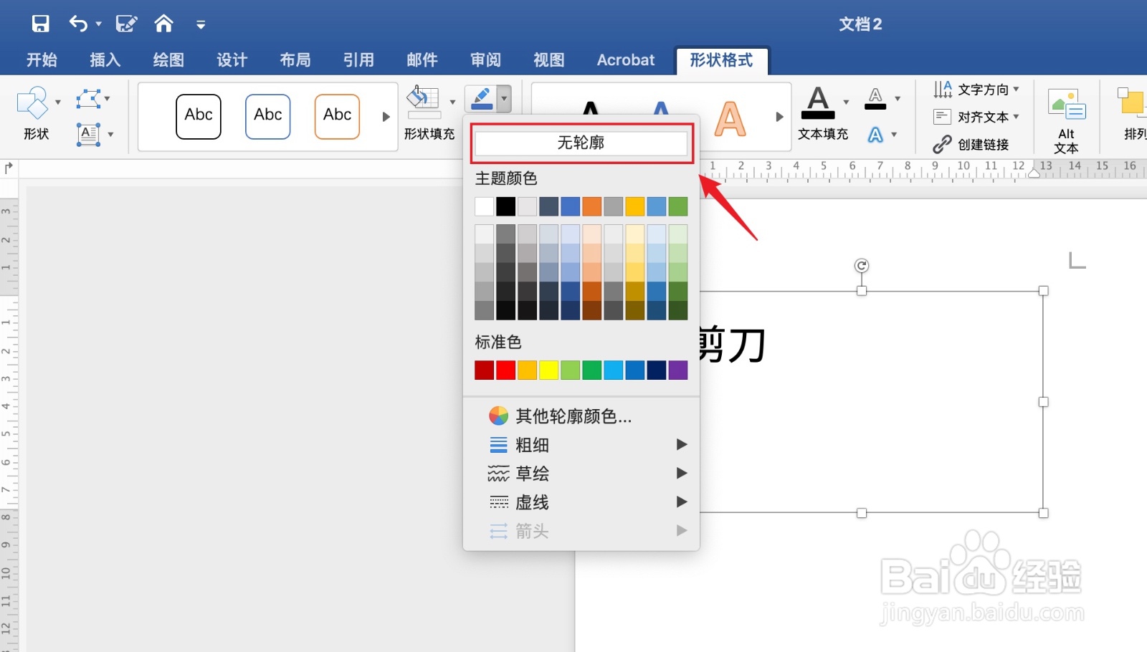This screenshot has height=652, width=1147.
Task: Open 其他轮廓颜色... color picker
Action: pos(581,416)
